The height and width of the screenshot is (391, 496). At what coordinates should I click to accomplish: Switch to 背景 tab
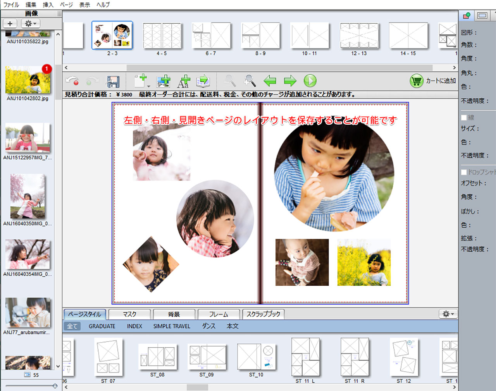174,314
